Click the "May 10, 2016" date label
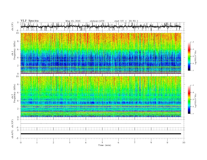Viewport: 207px width, 160px height. click(x=73, y=21)
